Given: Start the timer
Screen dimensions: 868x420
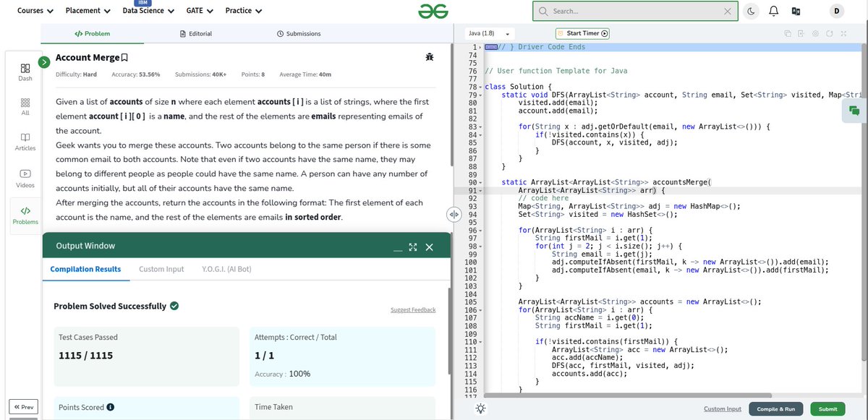Looking at the screenshot, I should click(x=582, y=33).
